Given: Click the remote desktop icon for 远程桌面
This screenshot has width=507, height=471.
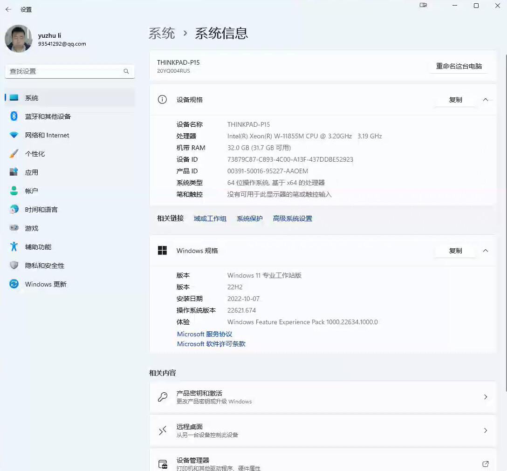Looking at the screenshot, I should [162, 430].
